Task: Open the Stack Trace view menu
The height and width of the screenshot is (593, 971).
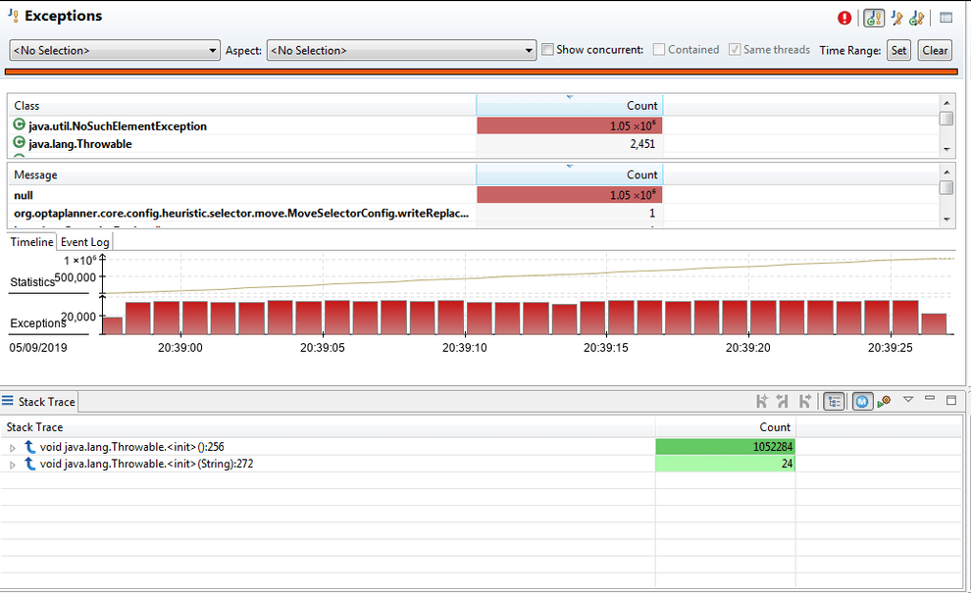Action: pyautogui.click(x=907, y=400)
